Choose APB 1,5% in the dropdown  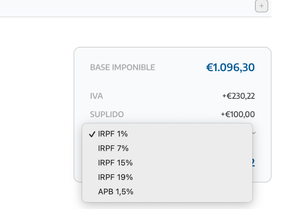(115, 192)
